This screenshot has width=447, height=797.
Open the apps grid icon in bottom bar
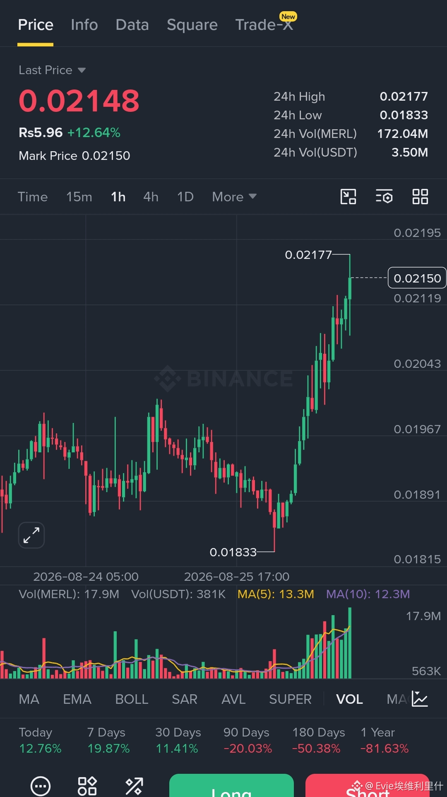(87, 786)
